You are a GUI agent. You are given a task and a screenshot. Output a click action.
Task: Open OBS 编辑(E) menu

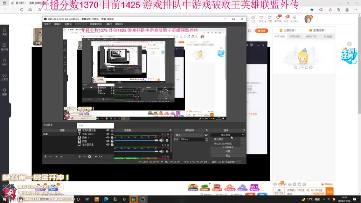point(58,24)
